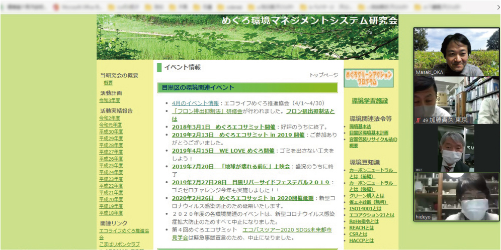The image size is (501, 250).
Task: Open 2018年3月1日 めぐろエコサミット開催 link
Action: click(x=223, y=127)
